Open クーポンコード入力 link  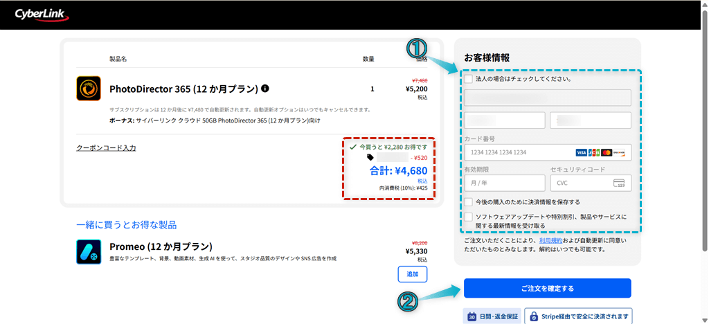coord(106,147)
